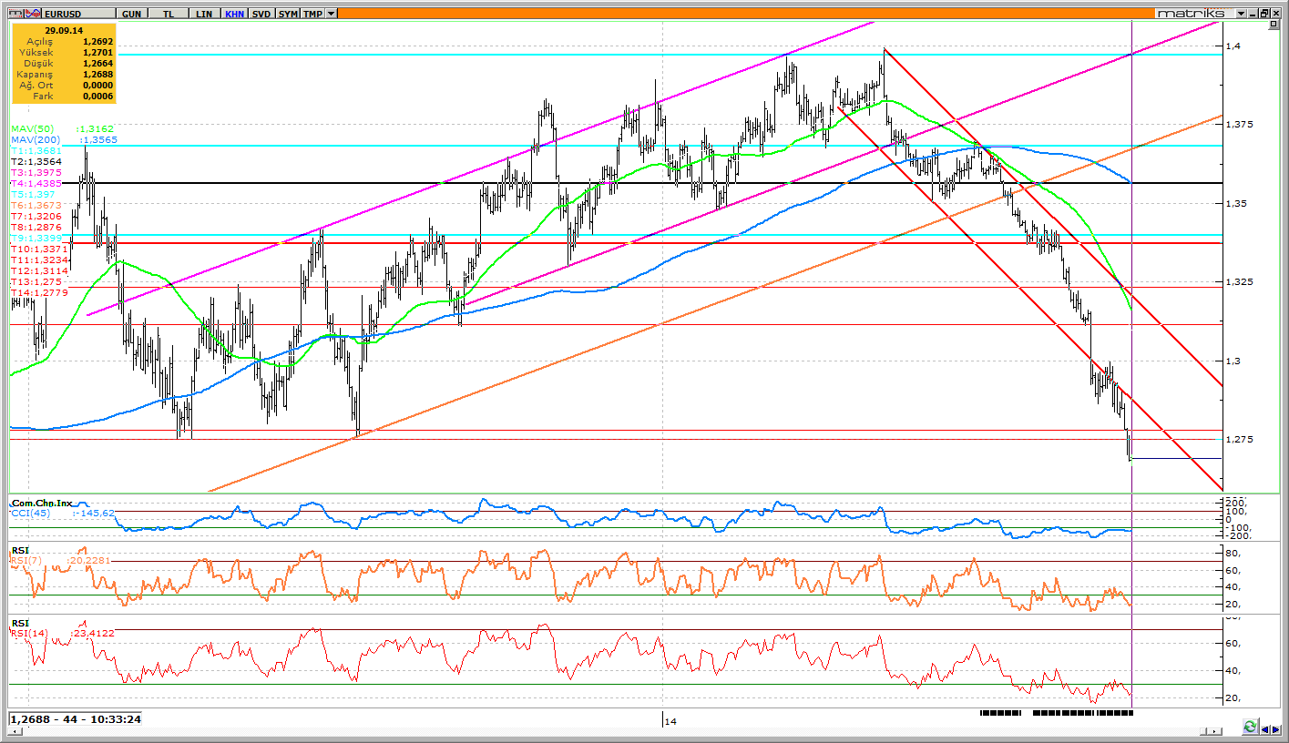Select the GUN period button
This screenshot has width=1289, height=743.
click(x=131, y=14)
